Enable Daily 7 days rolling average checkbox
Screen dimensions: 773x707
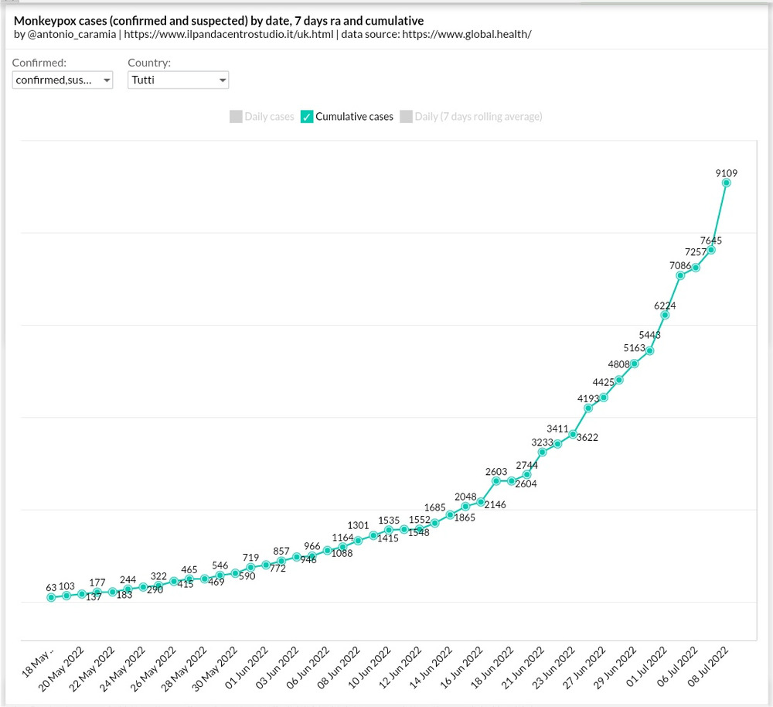pos(406,117)
